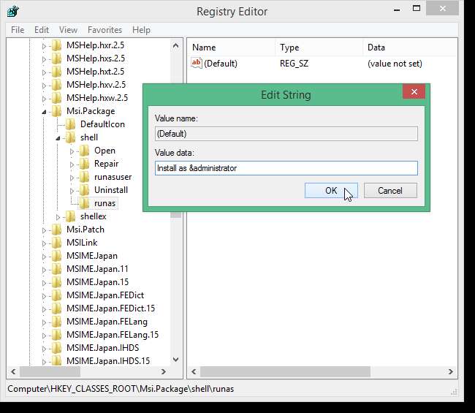
Task: Collapse the Msi.Package tree node
Action: tap(44, 112)
